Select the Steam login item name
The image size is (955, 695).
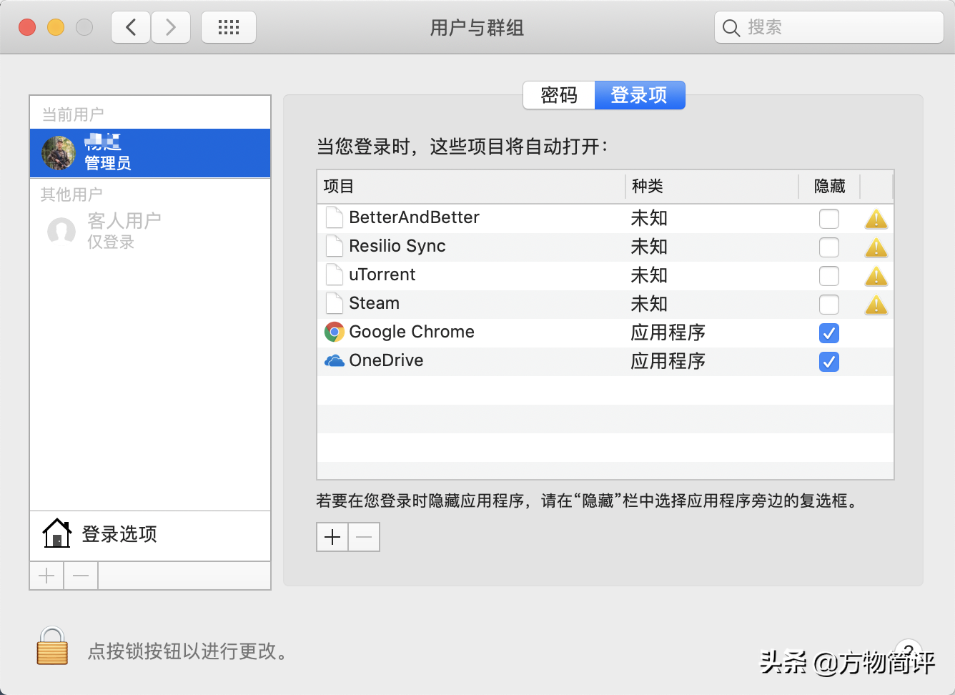coord(374,303)
